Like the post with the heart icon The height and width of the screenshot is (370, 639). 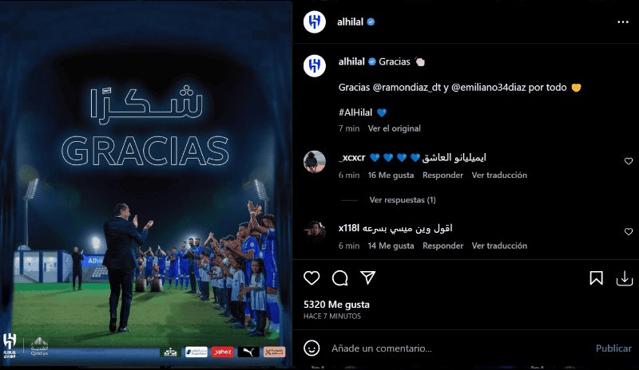[x=312, y=278]
